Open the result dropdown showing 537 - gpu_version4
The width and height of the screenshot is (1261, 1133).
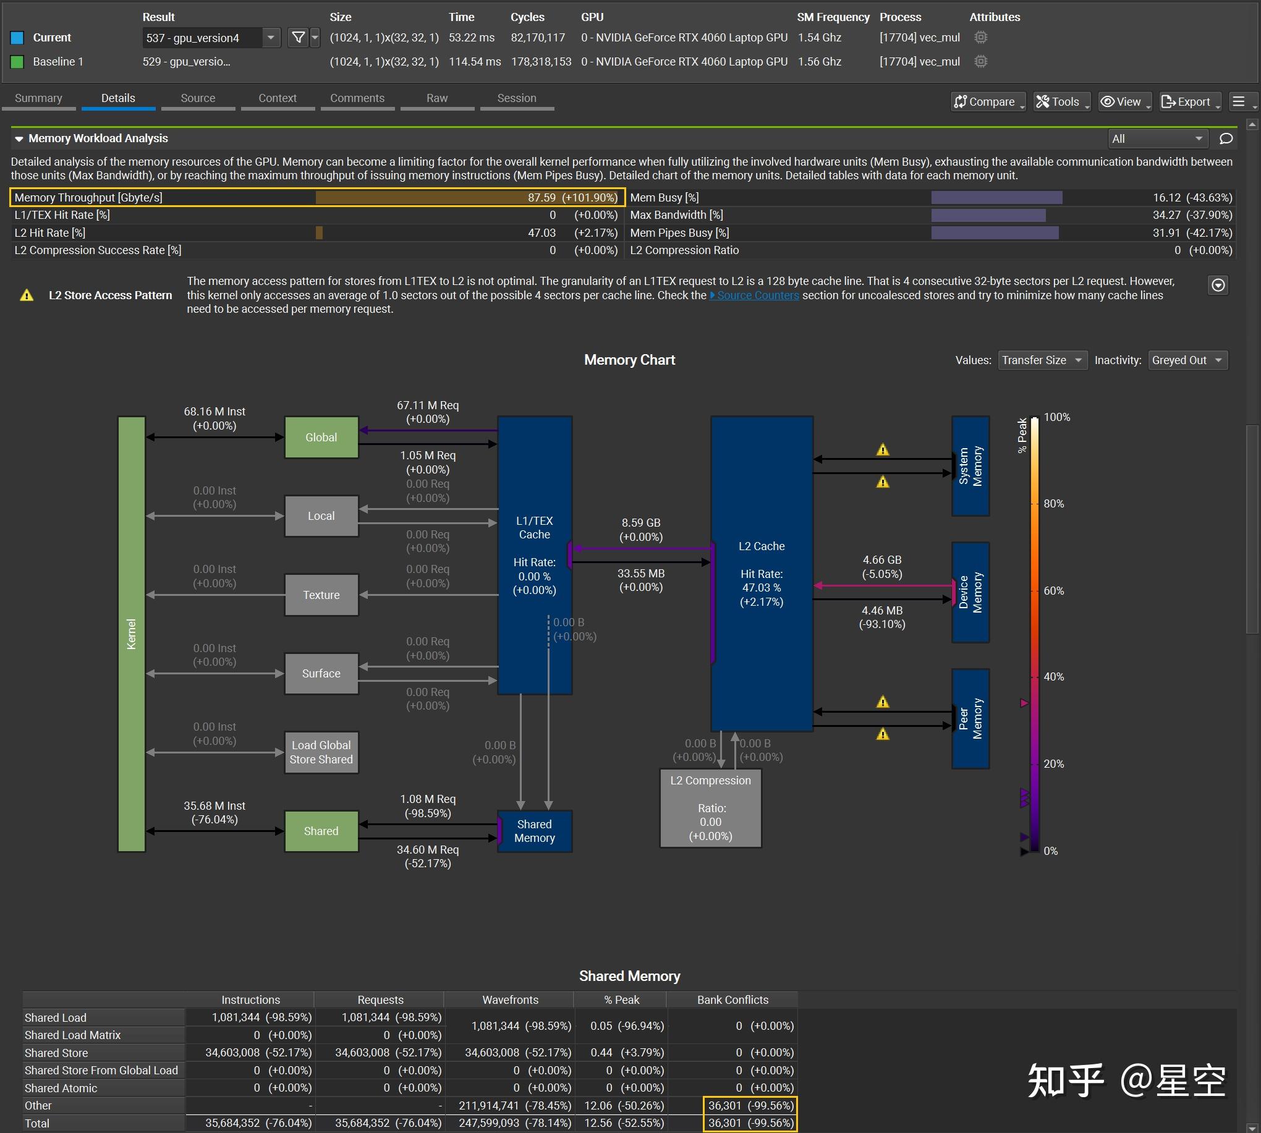pos(271,38)
